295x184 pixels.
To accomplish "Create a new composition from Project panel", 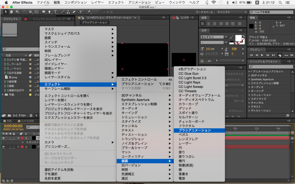I will click(x=15, y=116).
